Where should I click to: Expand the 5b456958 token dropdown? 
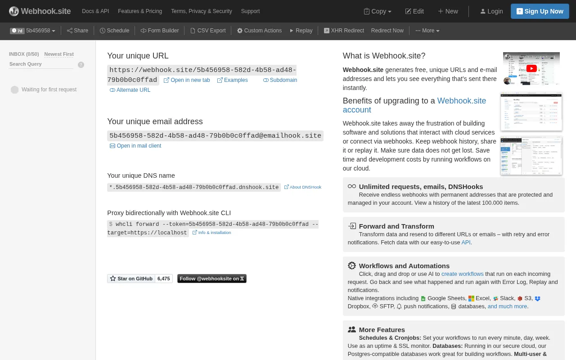coord(33,31)
